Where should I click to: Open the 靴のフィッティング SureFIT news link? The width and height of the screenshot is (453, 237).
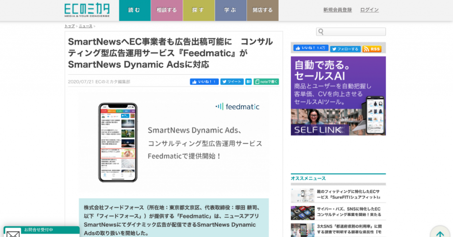click(349, 194)
